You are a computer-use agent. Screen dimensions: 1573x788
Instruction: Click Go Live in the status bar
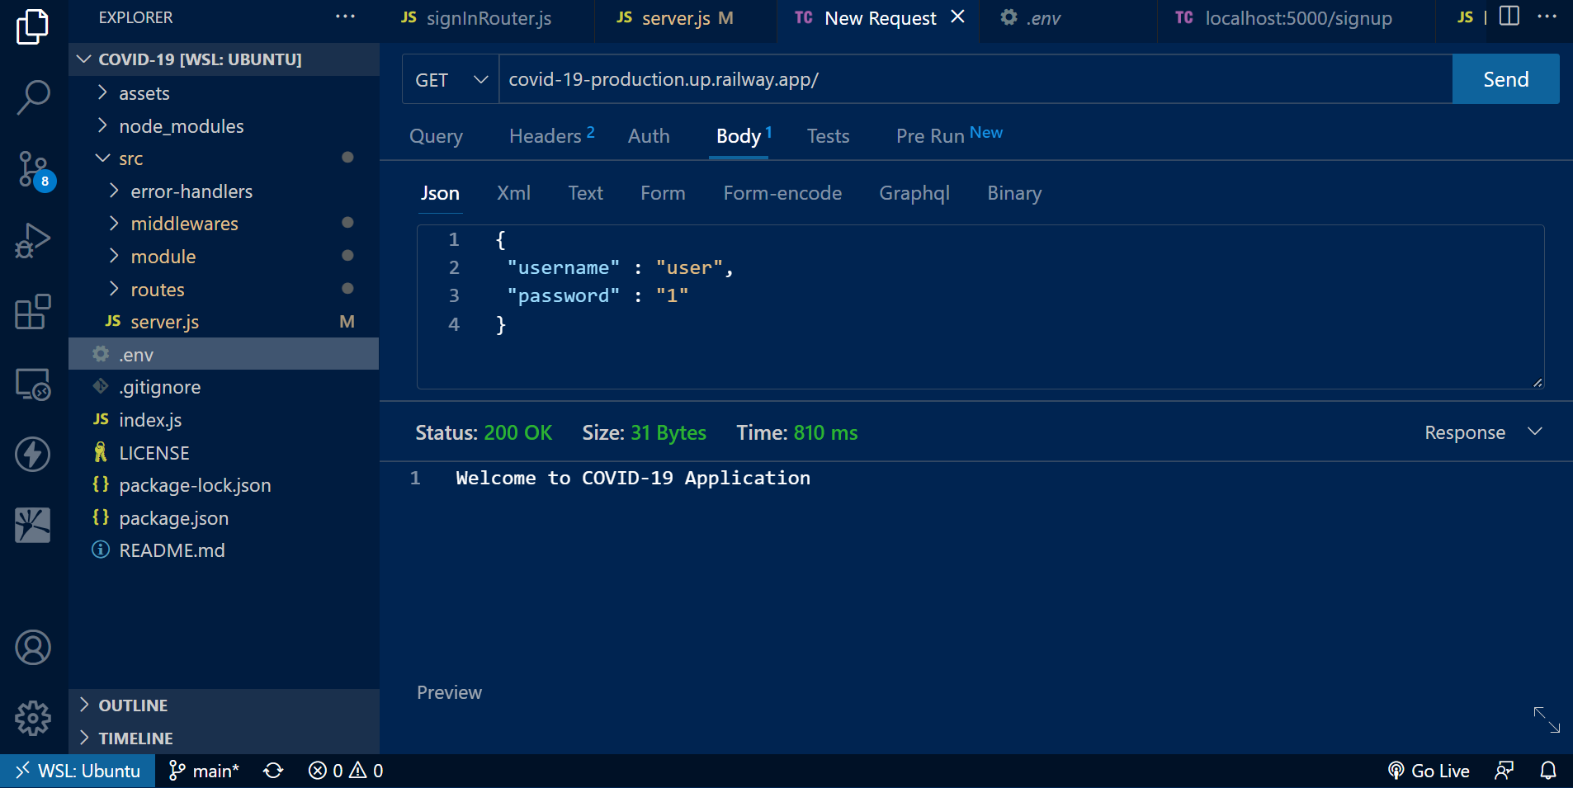click(x=1429, y=771)
